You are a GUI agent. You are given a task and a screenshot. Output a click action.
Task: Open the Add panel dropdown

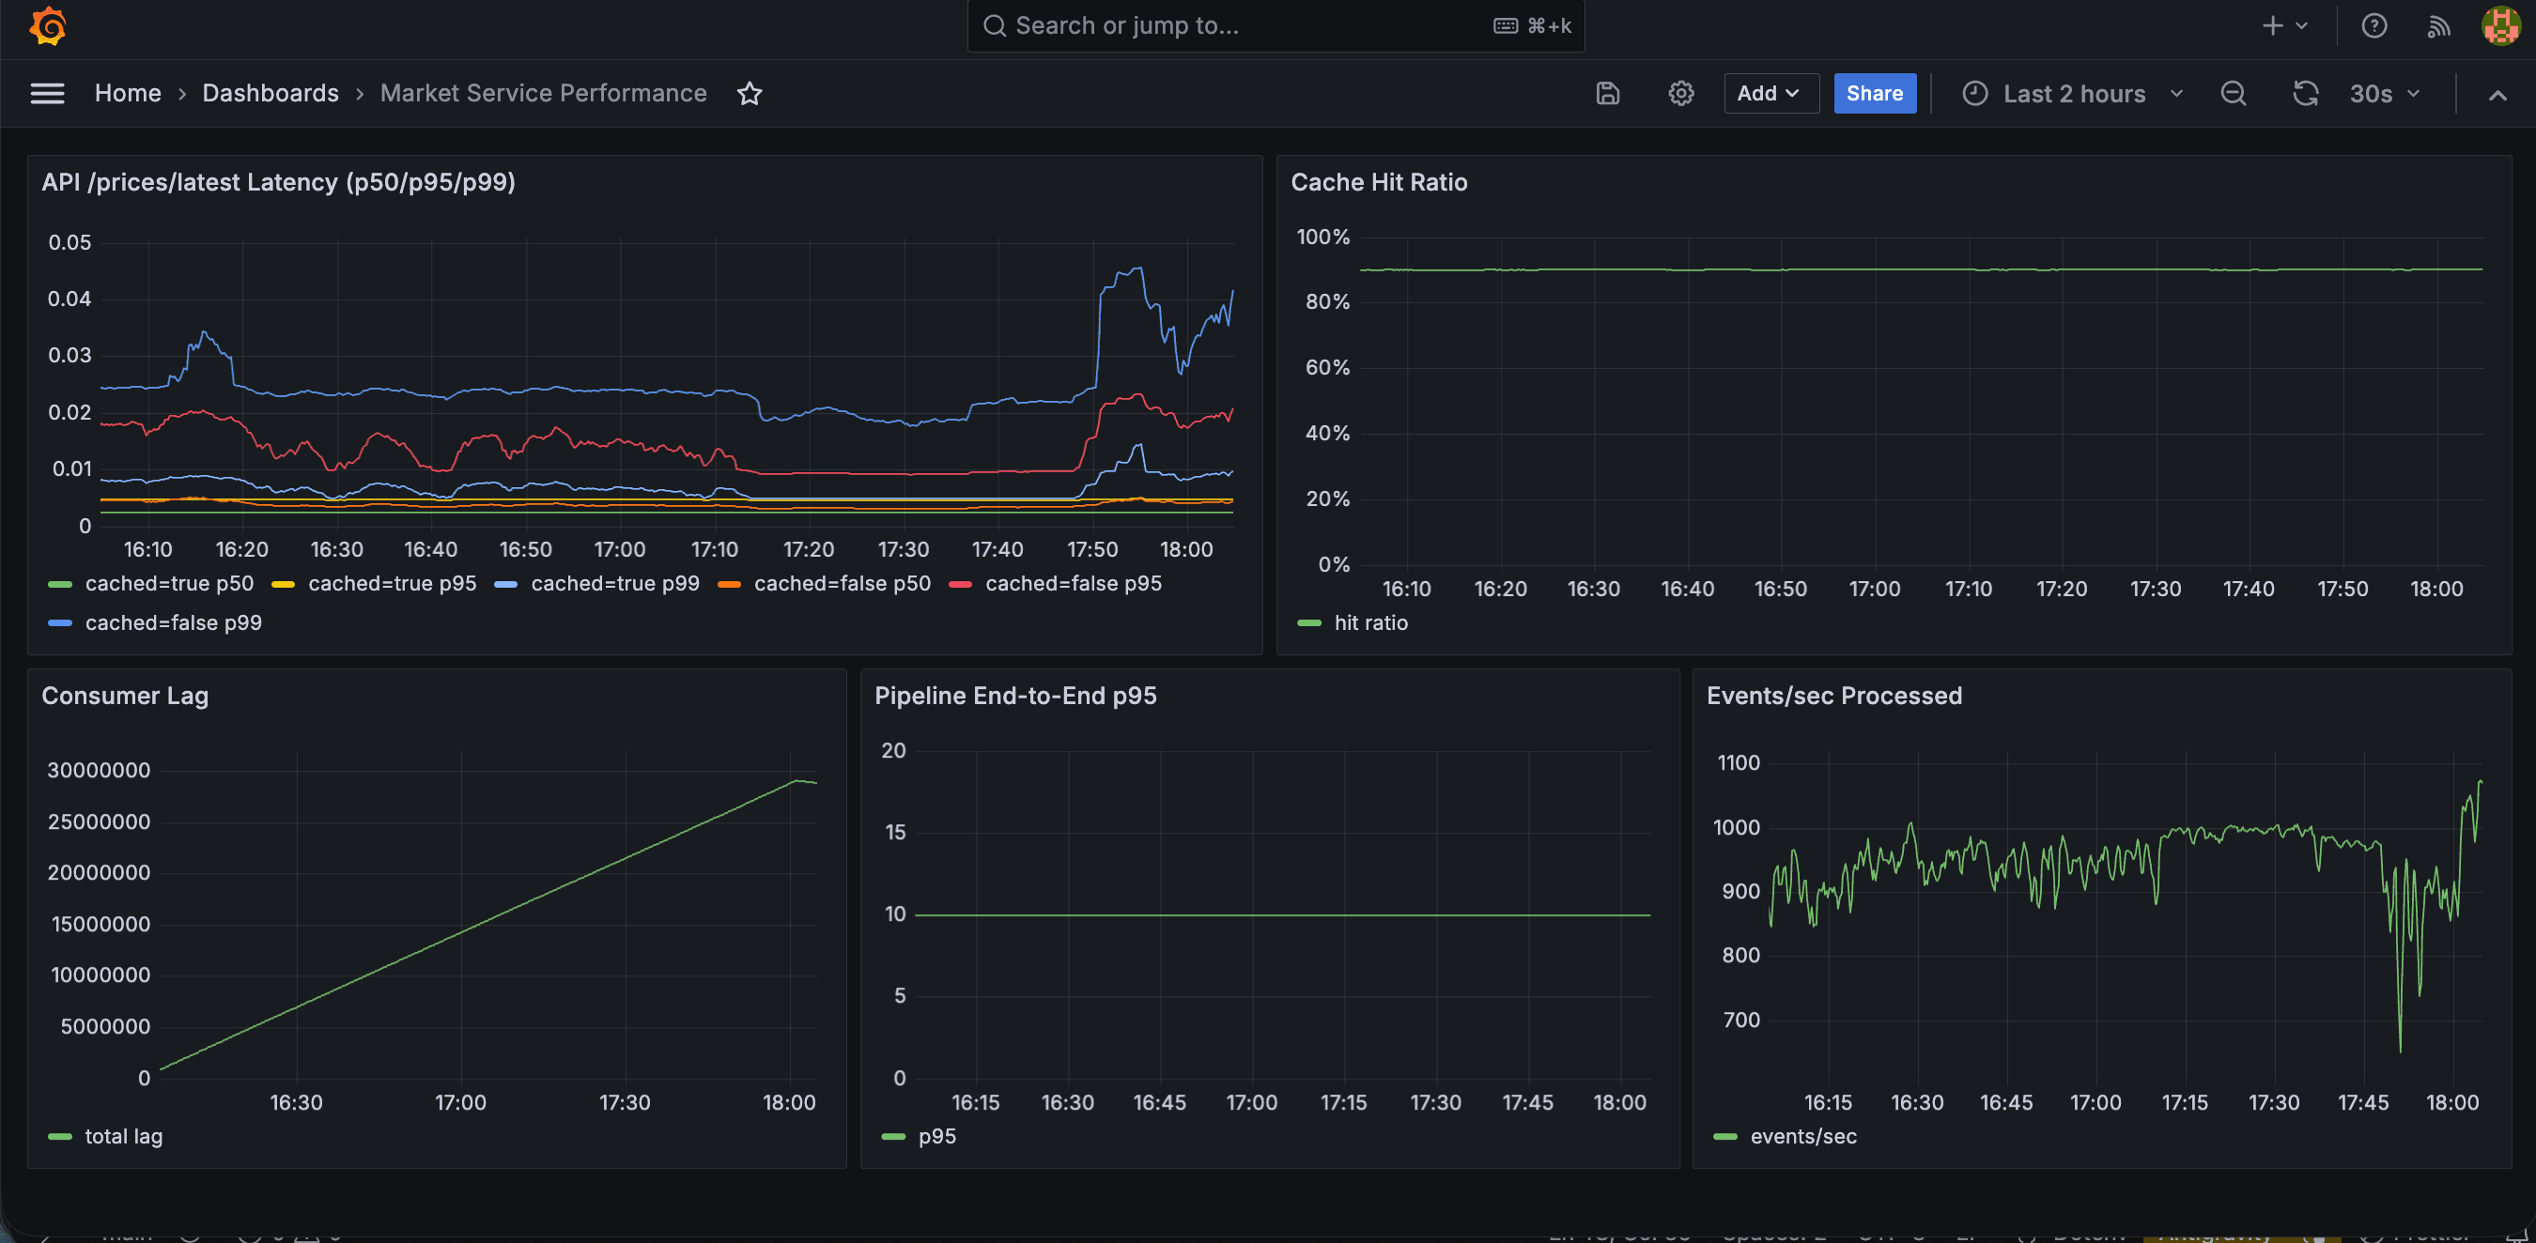(x=1771, y=94)
